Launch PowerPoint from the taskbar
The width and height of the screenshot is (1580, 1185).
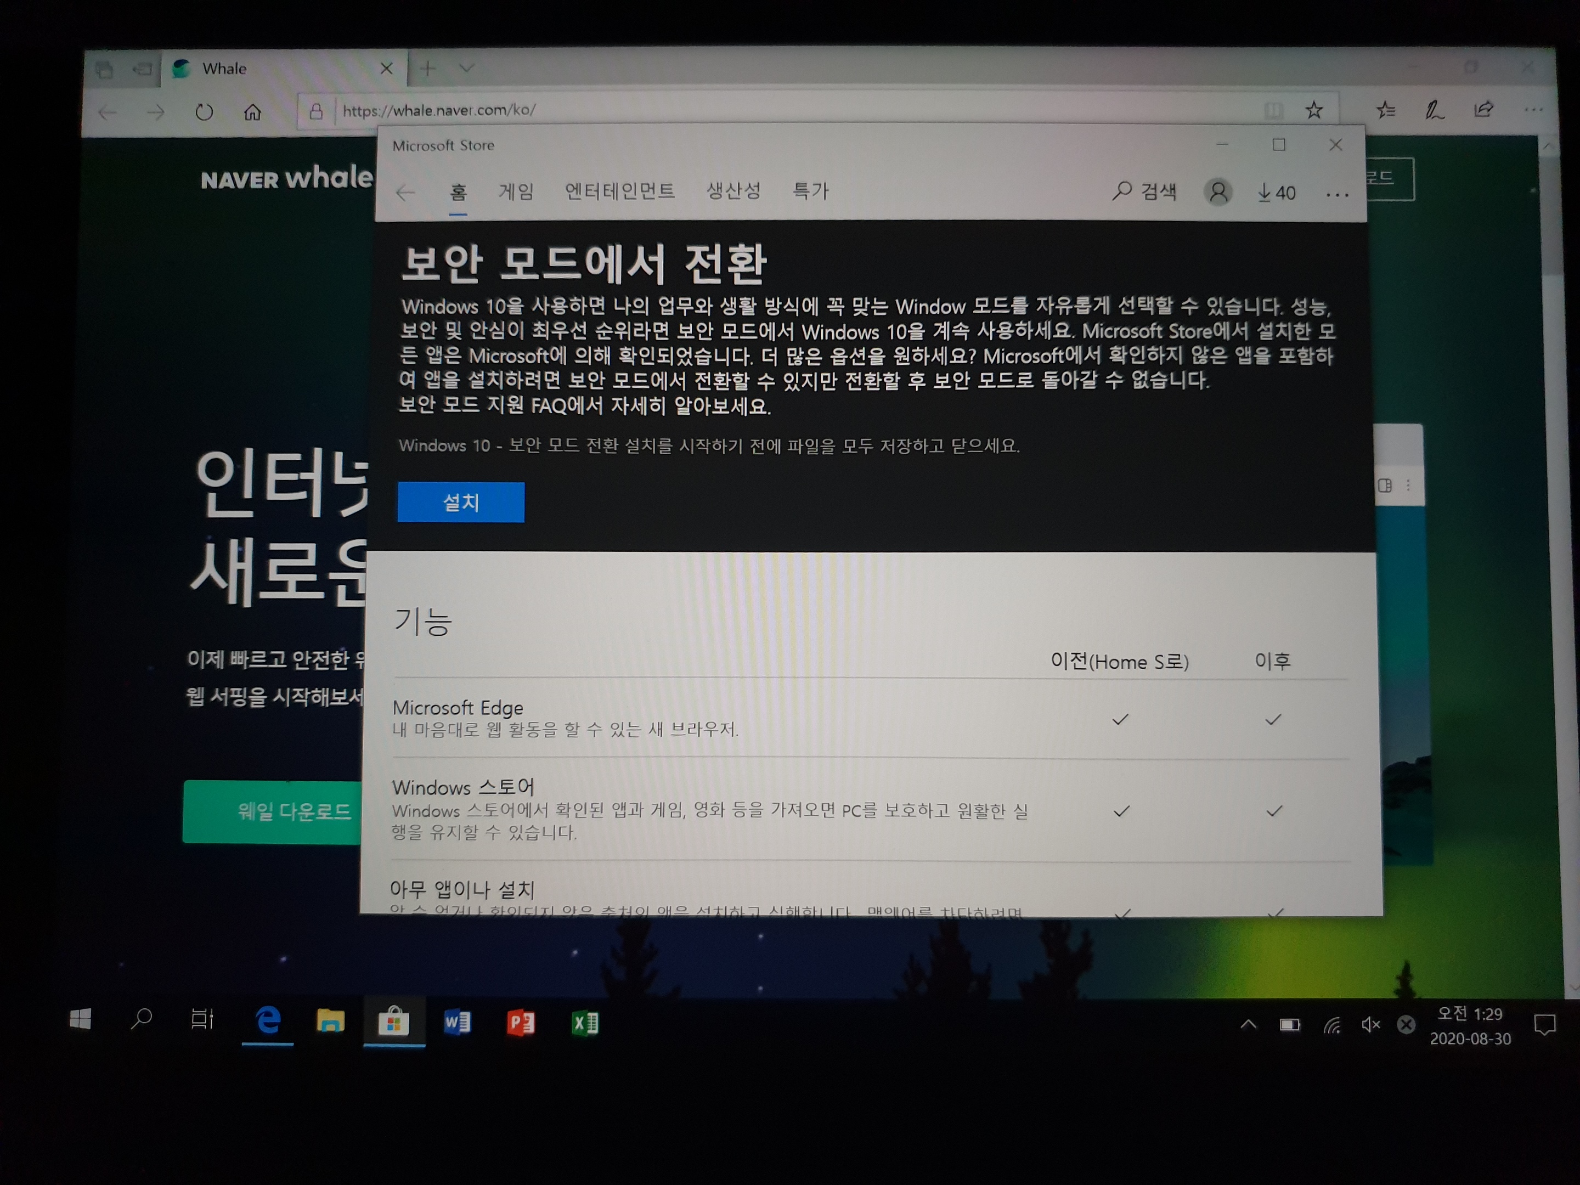(x=521, y=1022)
